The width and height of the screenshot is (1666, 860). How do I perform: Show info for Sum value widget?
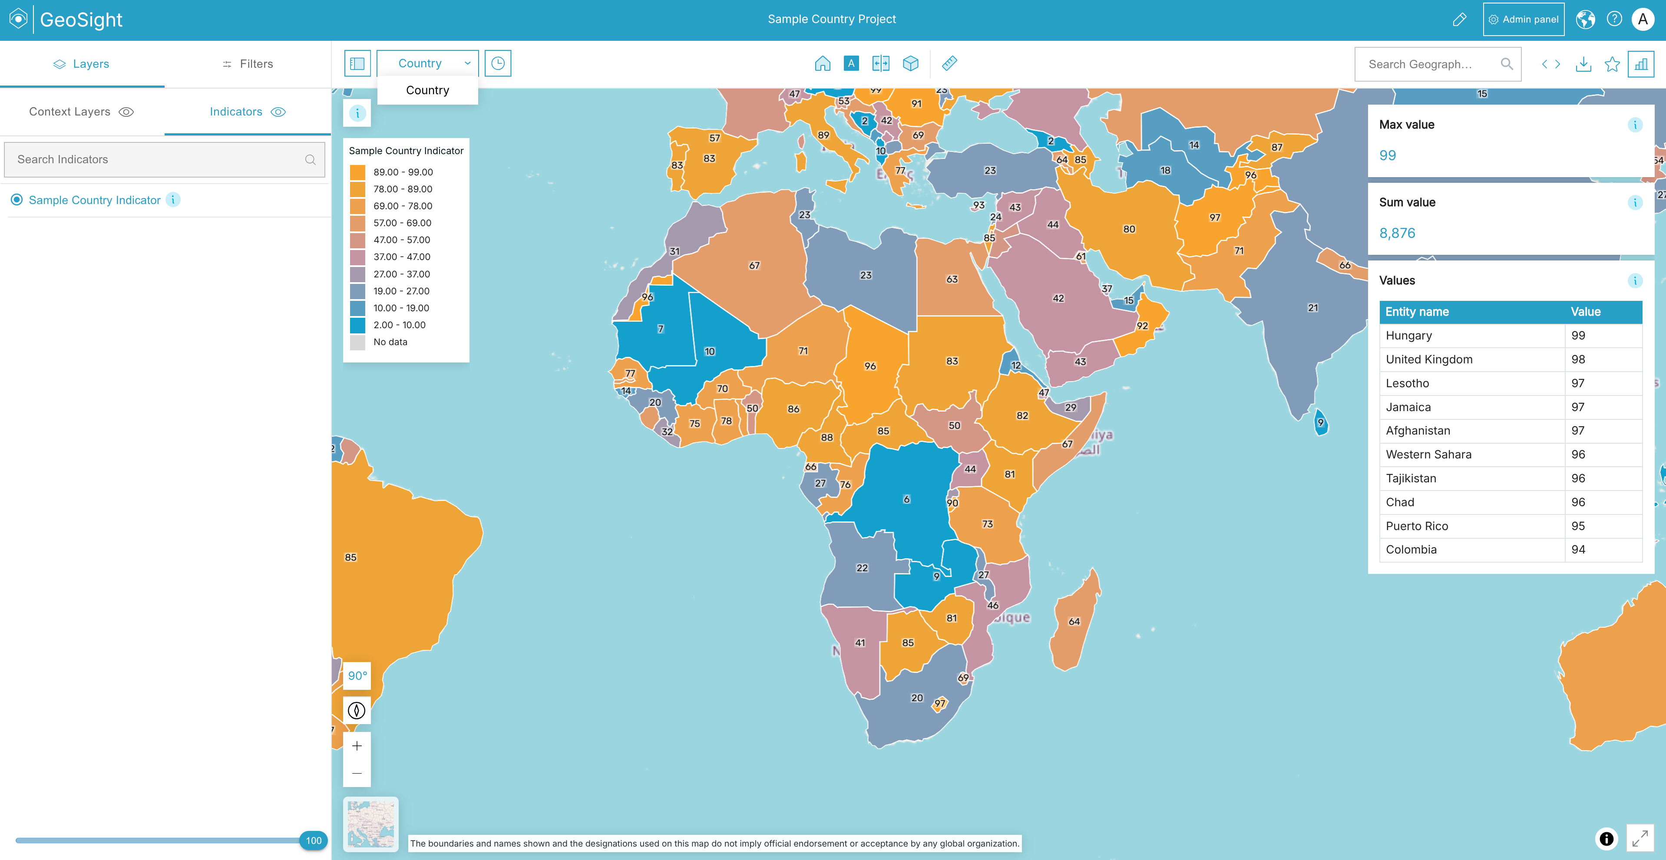click(x=1635, y=202)
